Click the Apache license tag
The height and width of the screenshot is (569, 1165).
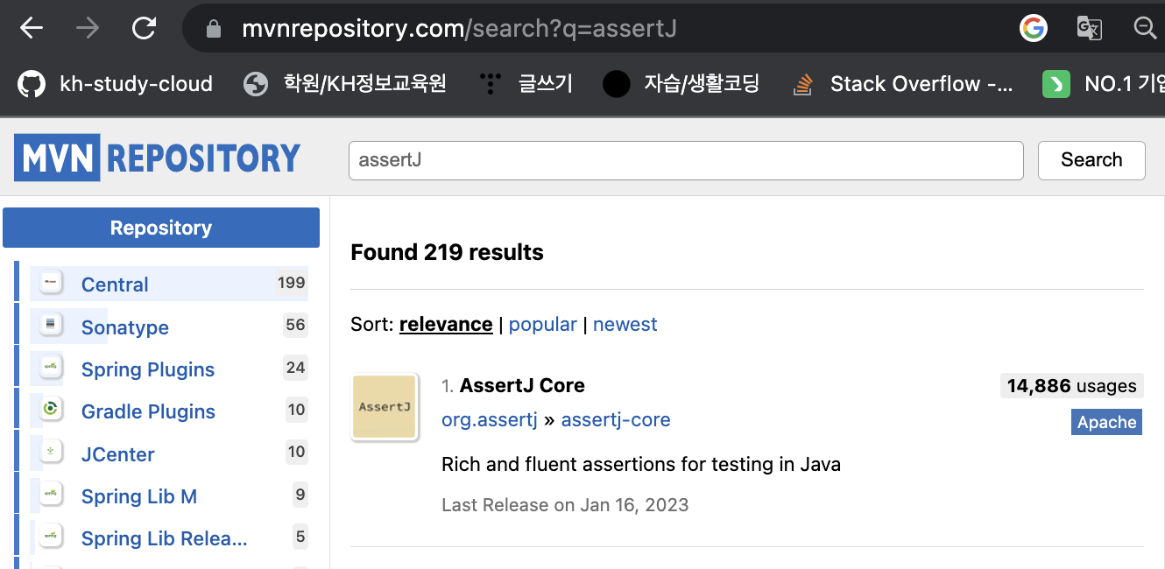[x=1107, y=422]
